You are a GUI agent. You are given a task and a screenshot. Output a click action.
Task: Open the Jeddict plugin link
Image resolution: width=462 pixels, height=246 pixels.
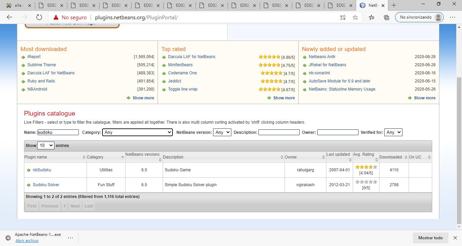tap(175, 81)
